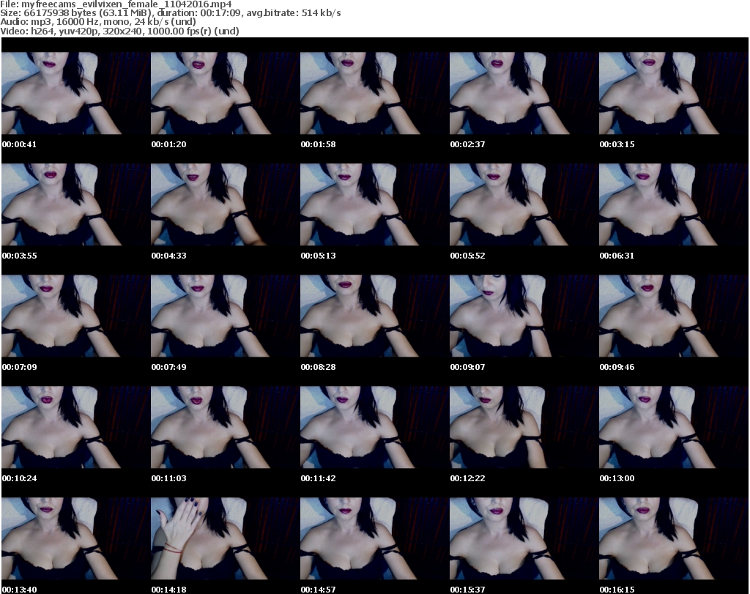
Task: Open the thumbnail frame above timestamp 00:11:42
Action: [374, 428]
